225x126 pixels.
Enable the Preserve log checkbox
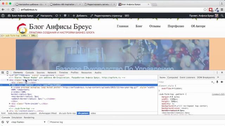click(49, 122)
